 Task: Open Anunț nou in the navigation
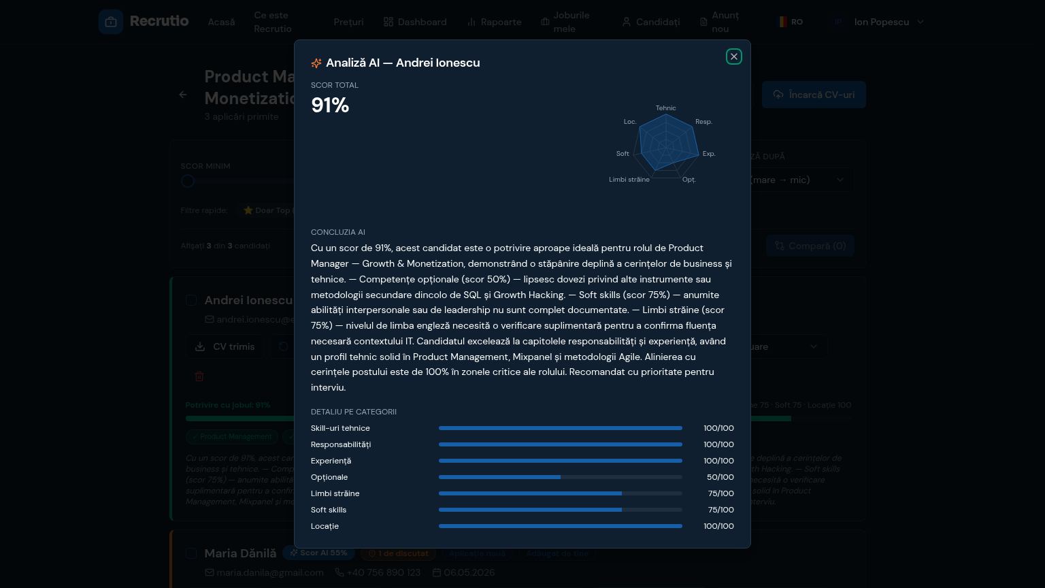[720, 22]
